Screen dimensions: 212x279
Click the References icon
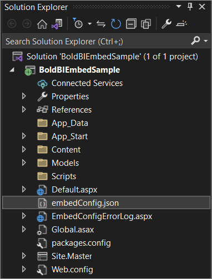(42, 109)
